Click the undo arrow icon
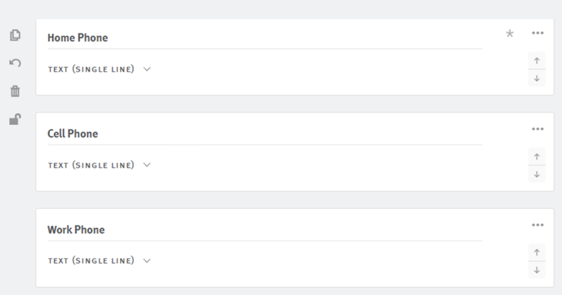The width and height of the screenshot is (562, 295). (15, 63)
